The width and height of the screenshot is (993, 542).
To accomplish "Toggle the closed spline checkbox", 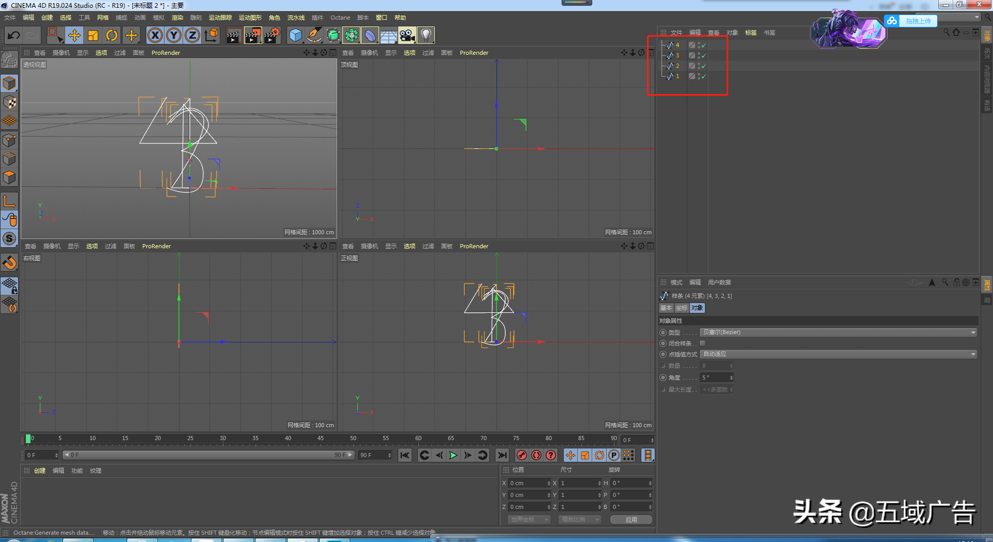I will pos(702,343).
